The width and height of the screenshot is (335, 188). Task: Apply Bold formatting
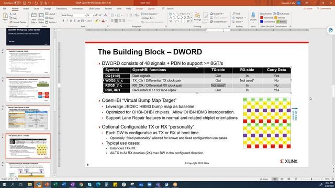pyautogui.click(x=63, y=21)
